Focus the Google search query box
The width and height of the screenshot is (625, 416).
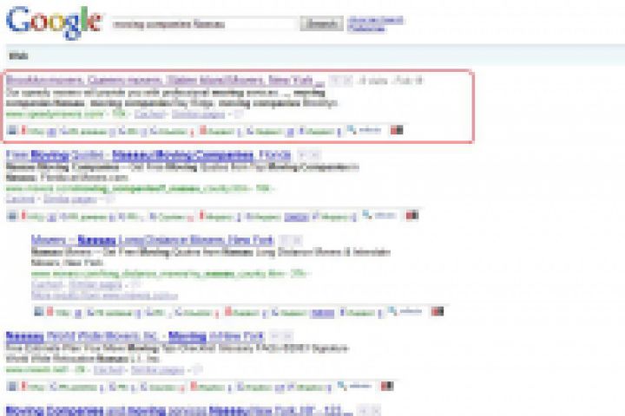204,24
